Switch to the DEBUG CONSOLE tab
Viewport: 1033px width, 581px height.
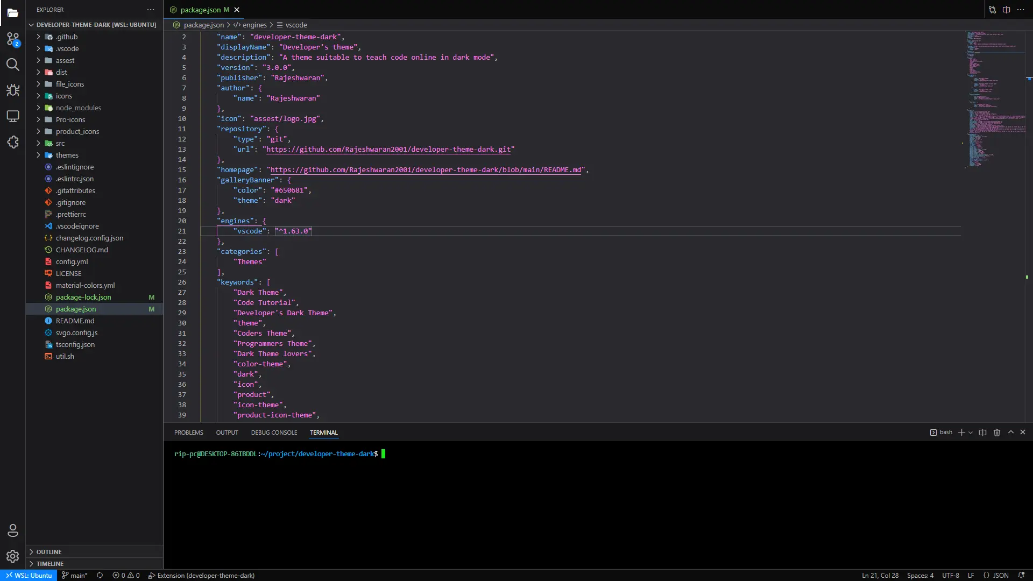click(274, 433)
